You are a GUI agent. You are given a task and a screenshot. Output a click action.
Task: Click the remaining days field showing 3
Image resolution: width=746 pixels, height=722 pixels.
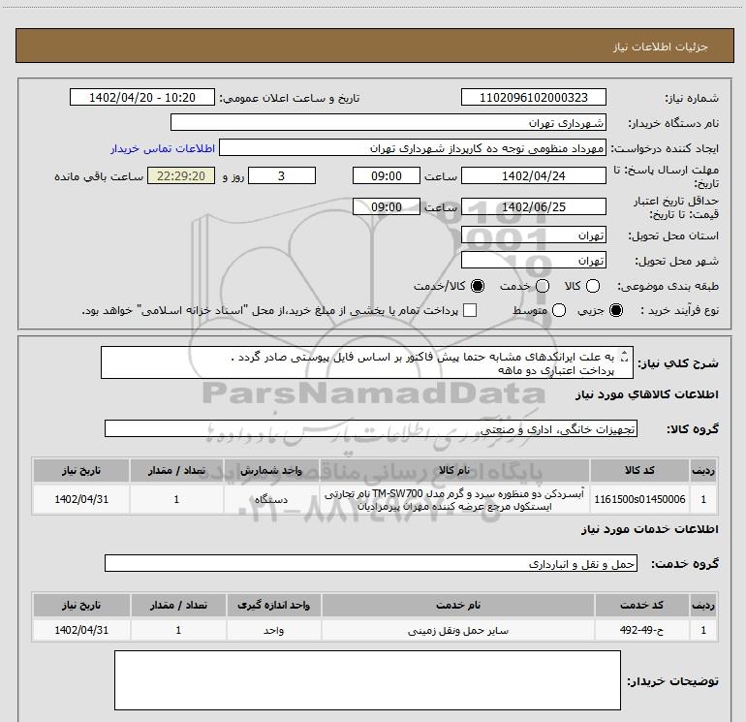[x=282, y=175]
